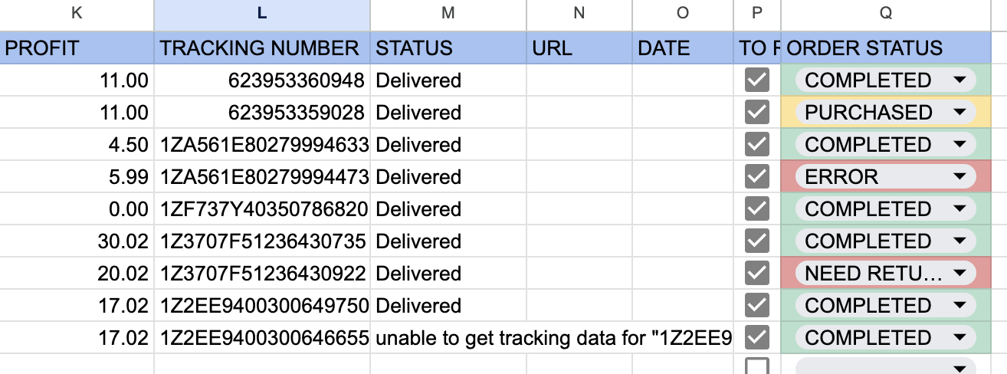
Task: Toggle checkbox in the NEED RETURN row
Action: [756, 274]
